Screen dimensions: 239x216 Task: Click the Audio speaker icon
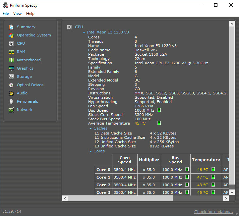pos(11,93)
